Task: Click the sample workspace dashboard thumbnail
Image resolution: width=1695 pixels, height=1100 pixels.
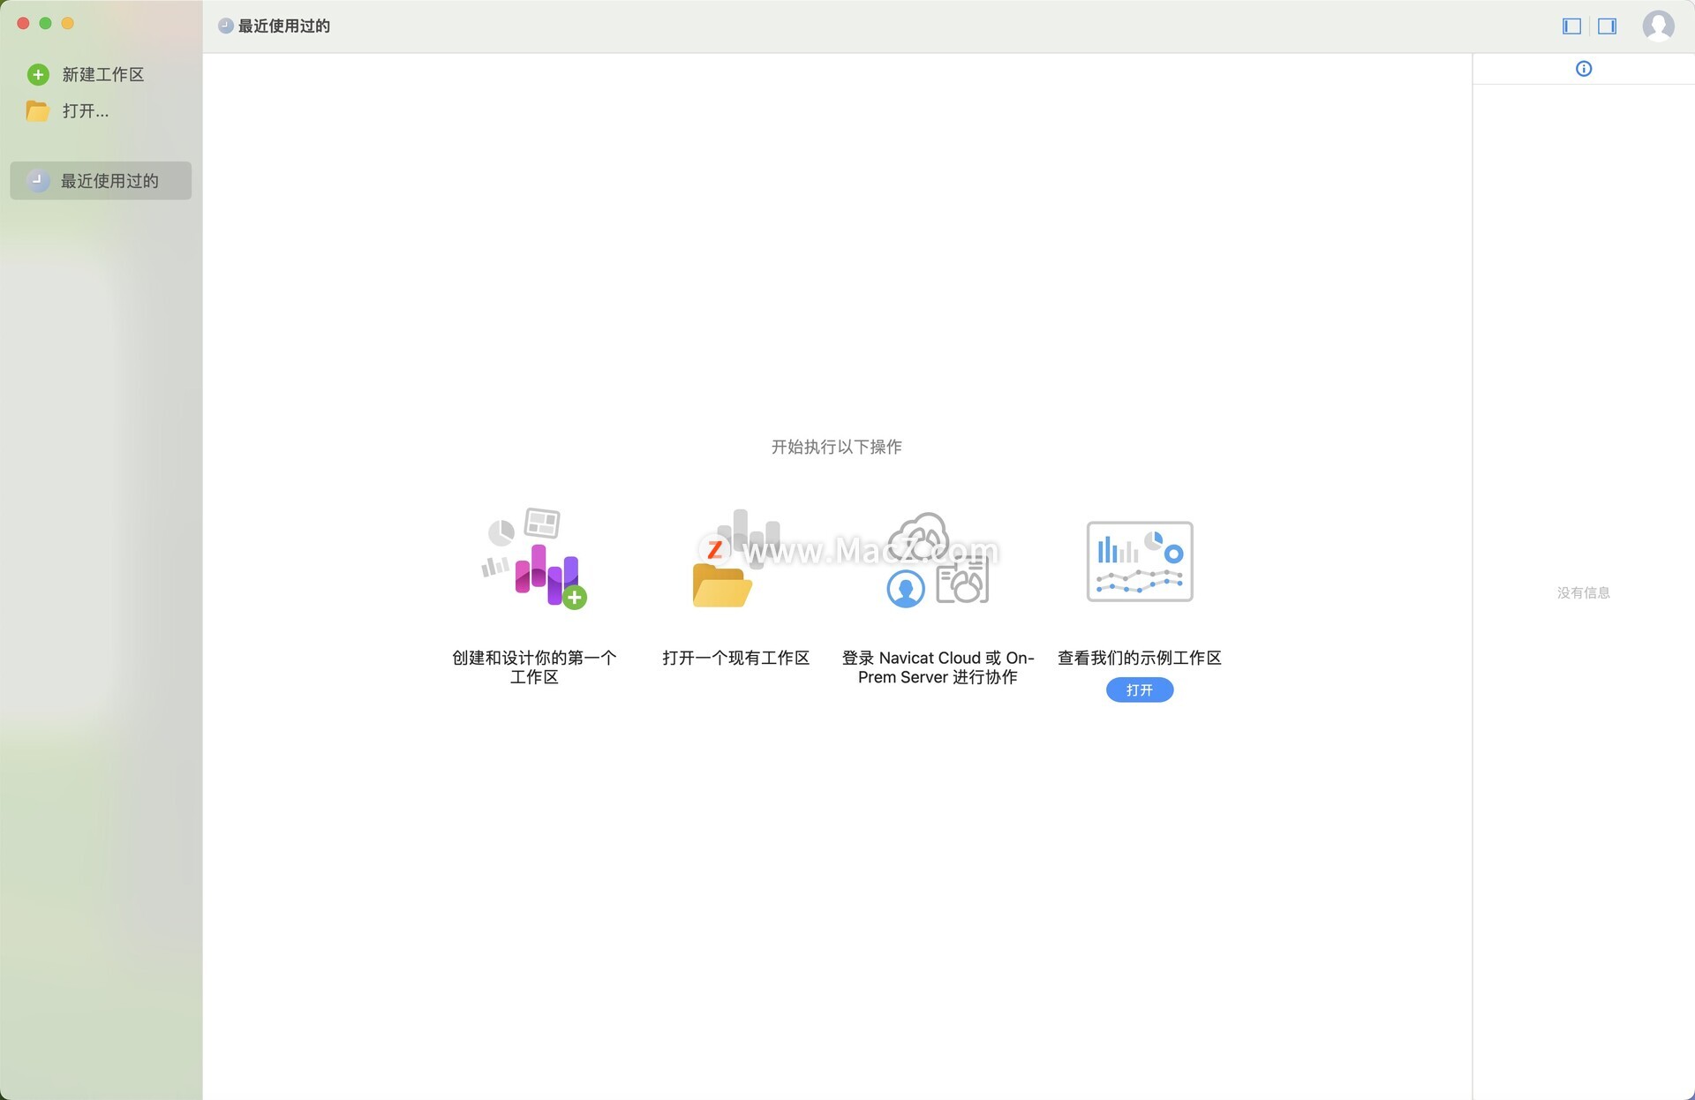Action: (x=1139, y=561)
